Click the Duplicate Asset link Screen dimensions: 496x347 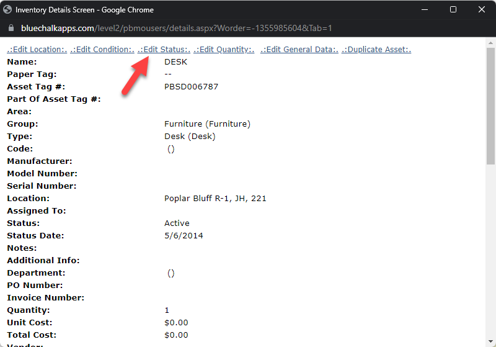click(x=376, y=50)
